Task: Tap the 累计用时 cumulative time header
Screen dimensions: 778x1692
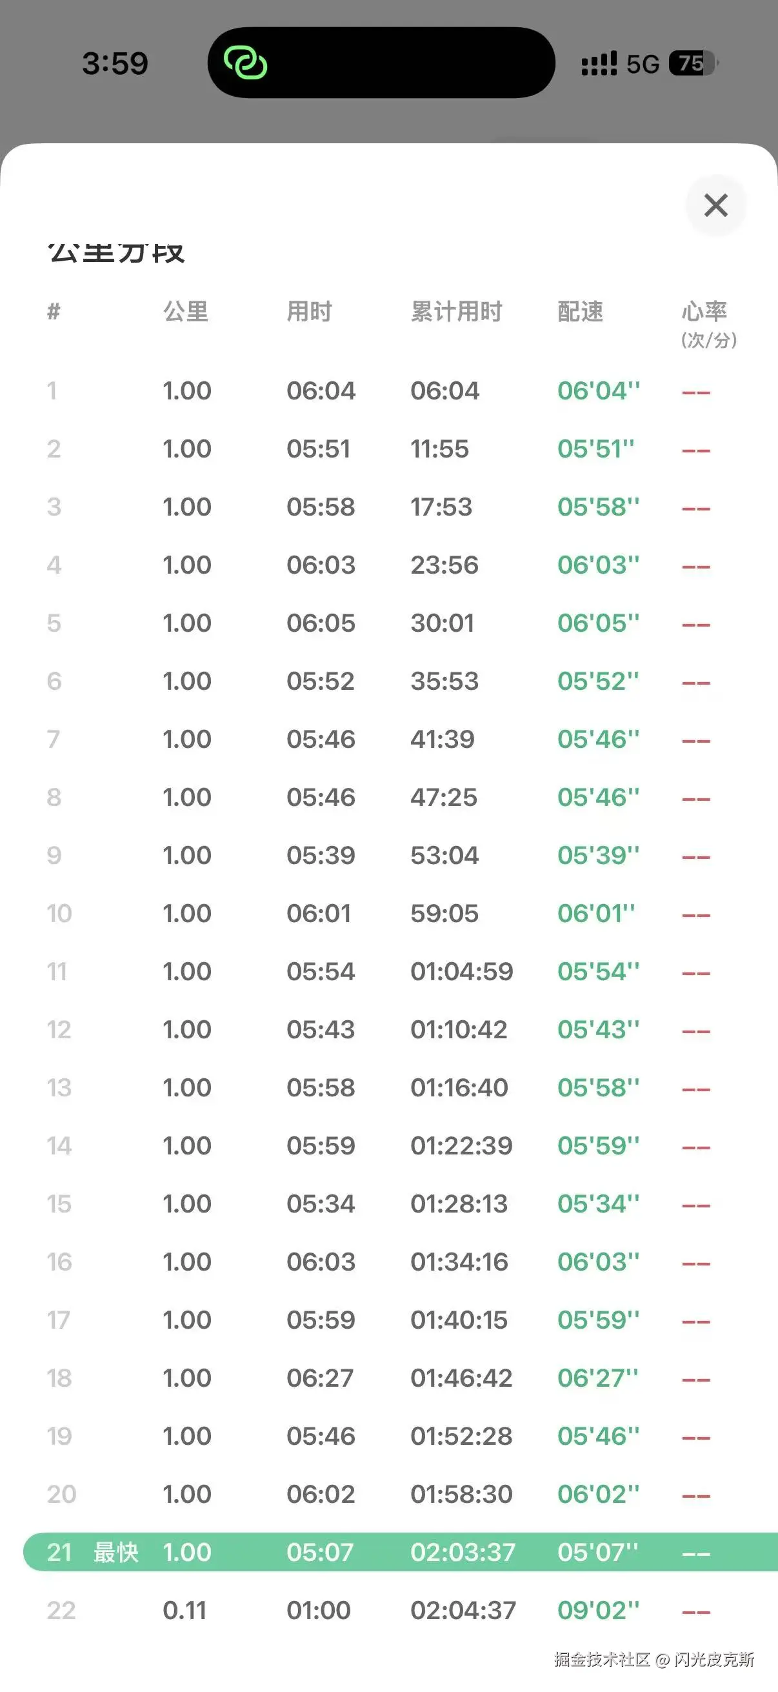Action: click(455, 311)
